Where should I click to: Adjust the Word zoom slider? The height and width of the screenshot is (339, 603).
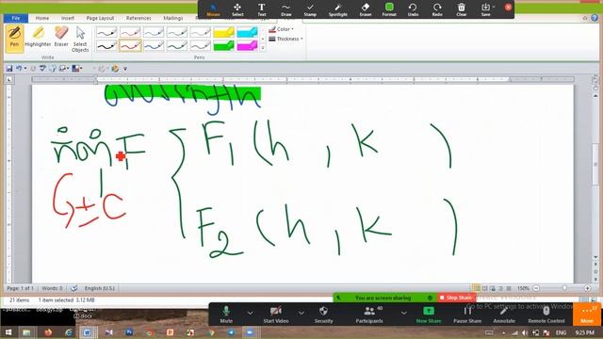pos(564,288)
